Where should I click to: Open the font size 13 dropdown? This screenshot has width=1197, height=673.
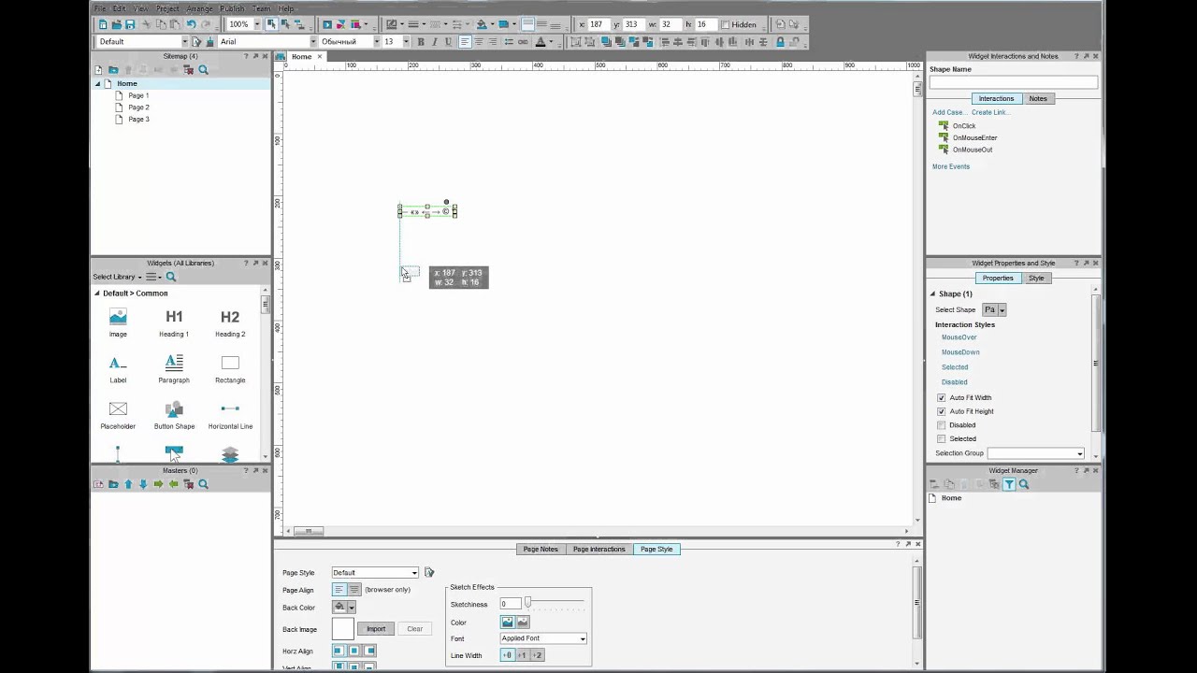point(406,41)
